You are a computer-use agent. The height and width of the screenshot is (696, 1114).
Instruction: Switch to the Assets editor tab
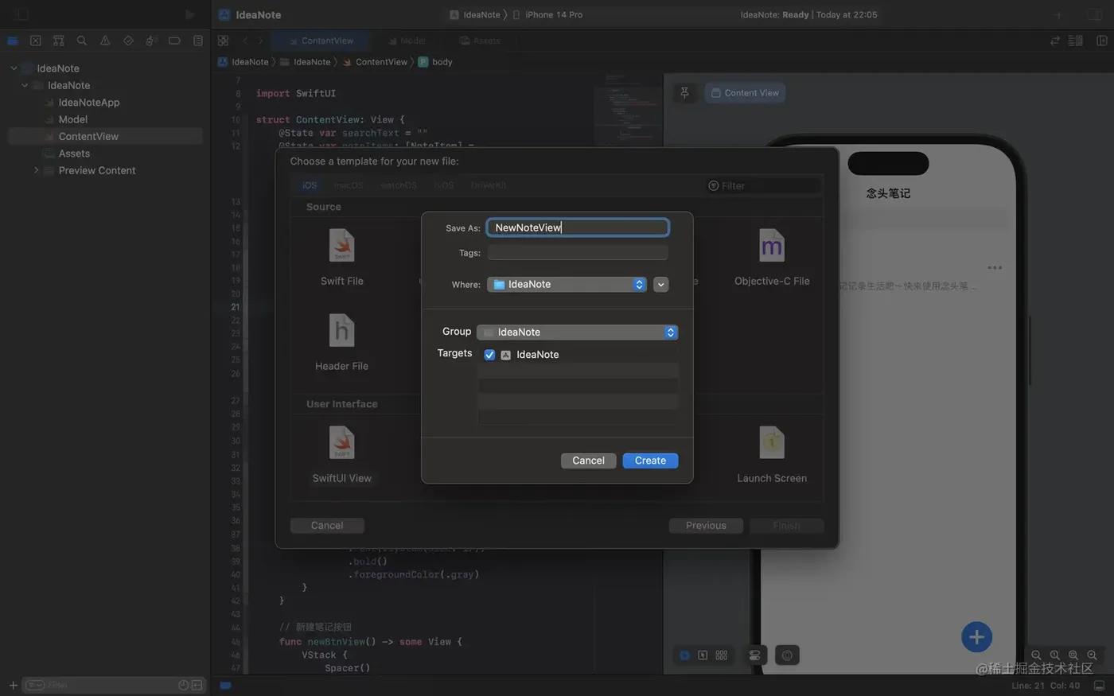[x=480, y=41]
